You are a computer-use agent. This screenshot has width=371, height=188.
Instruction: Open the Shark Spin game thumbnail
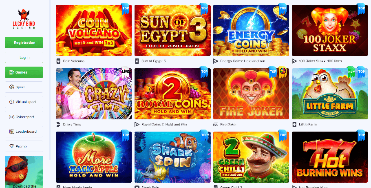pos(172,157)
